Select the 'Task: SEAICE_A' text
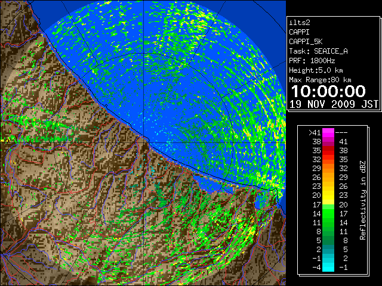 [x=318, y=51]
